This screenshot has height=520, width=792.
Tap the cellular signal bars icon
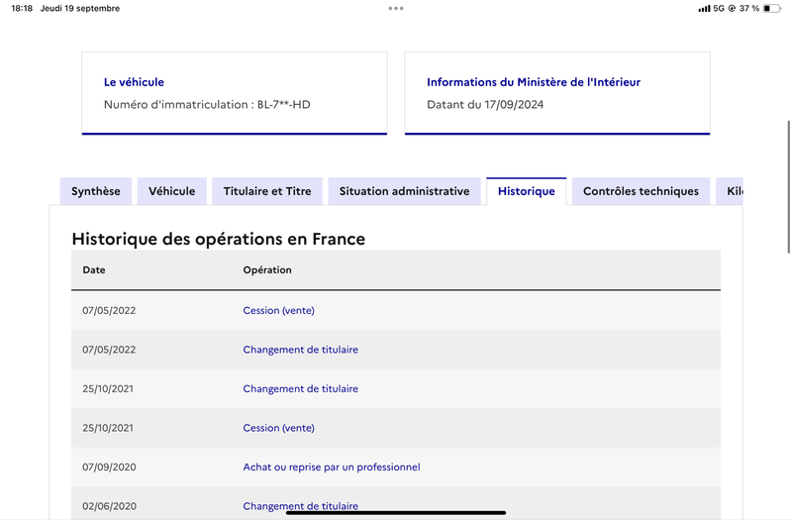pyautogui.click(x=704, y=9)
